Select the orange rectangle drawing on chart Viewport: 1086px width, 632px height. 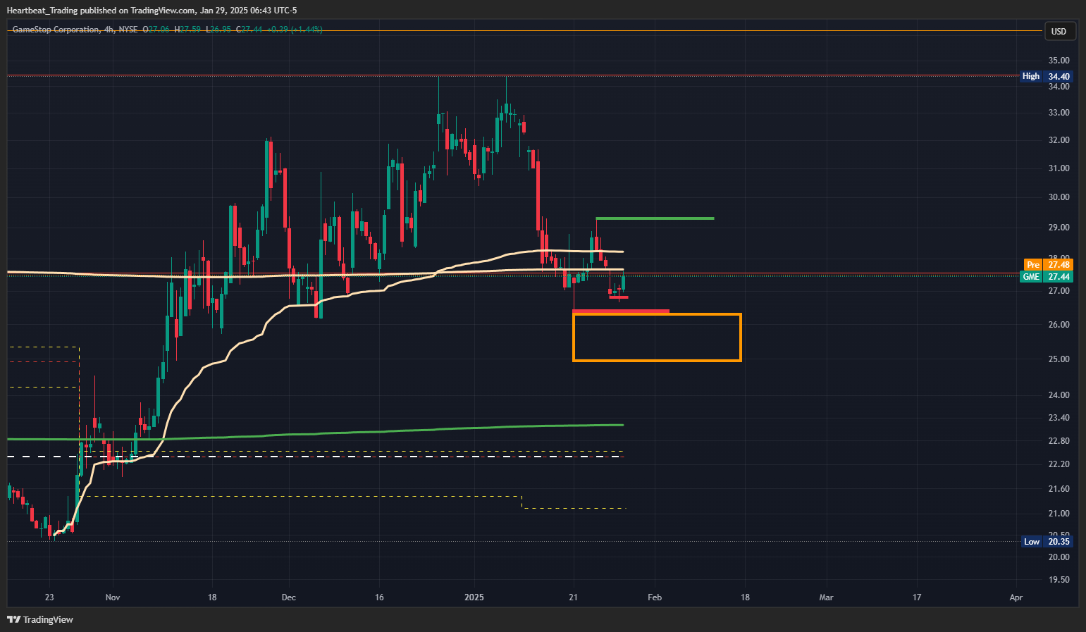click(657, 337)
